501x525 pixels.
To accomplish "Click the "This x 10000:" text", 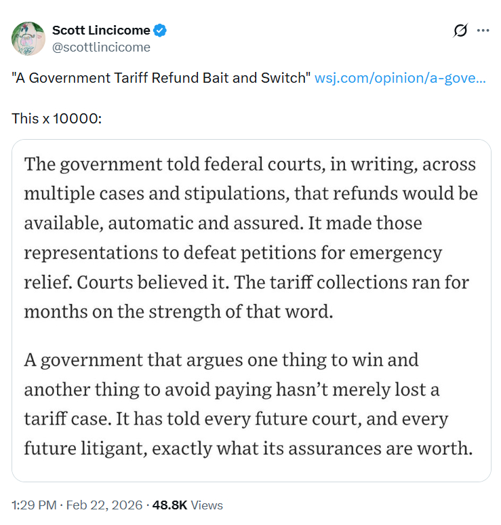I will 56,118.
